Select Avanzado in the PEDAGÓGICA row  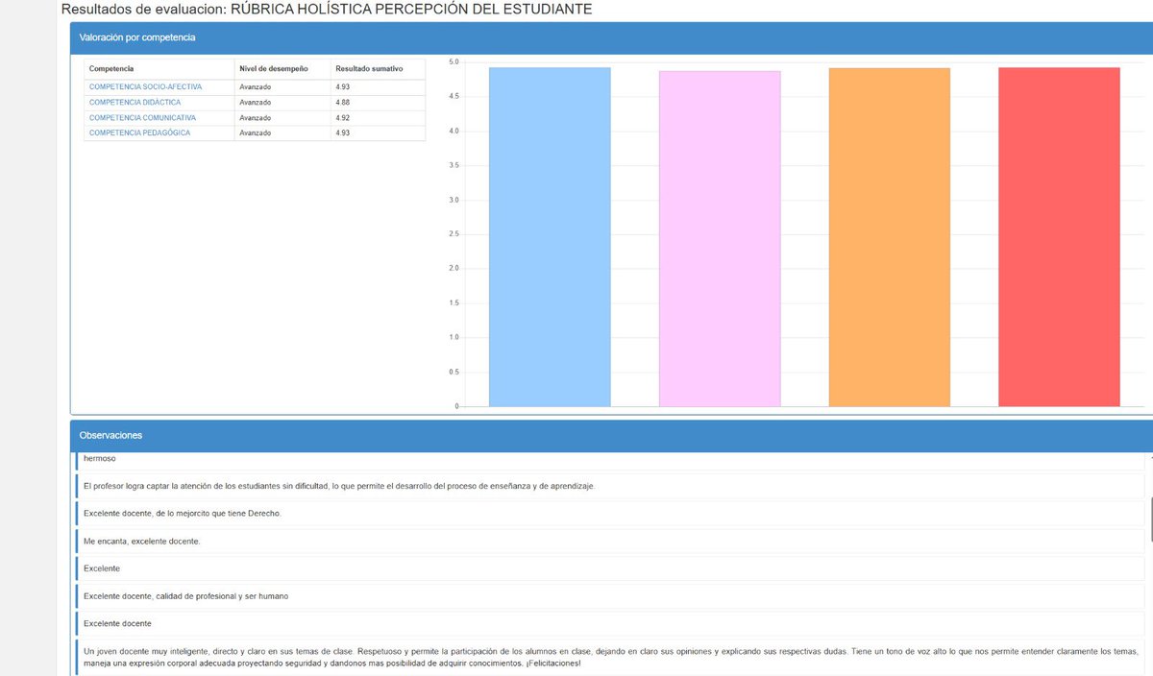pos(256,133)
